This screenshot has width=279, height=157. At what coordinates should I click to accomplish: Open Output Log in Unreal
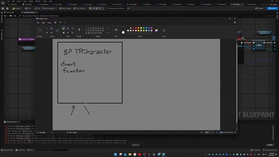tap(20, 150)
